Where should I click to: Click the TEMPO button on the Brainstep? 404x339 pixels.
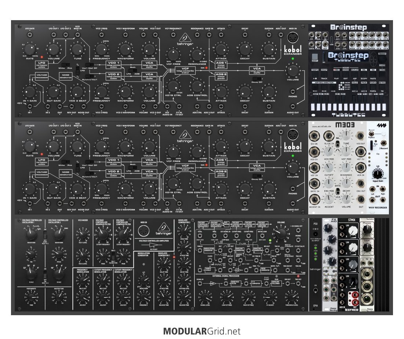click(315, 74)
